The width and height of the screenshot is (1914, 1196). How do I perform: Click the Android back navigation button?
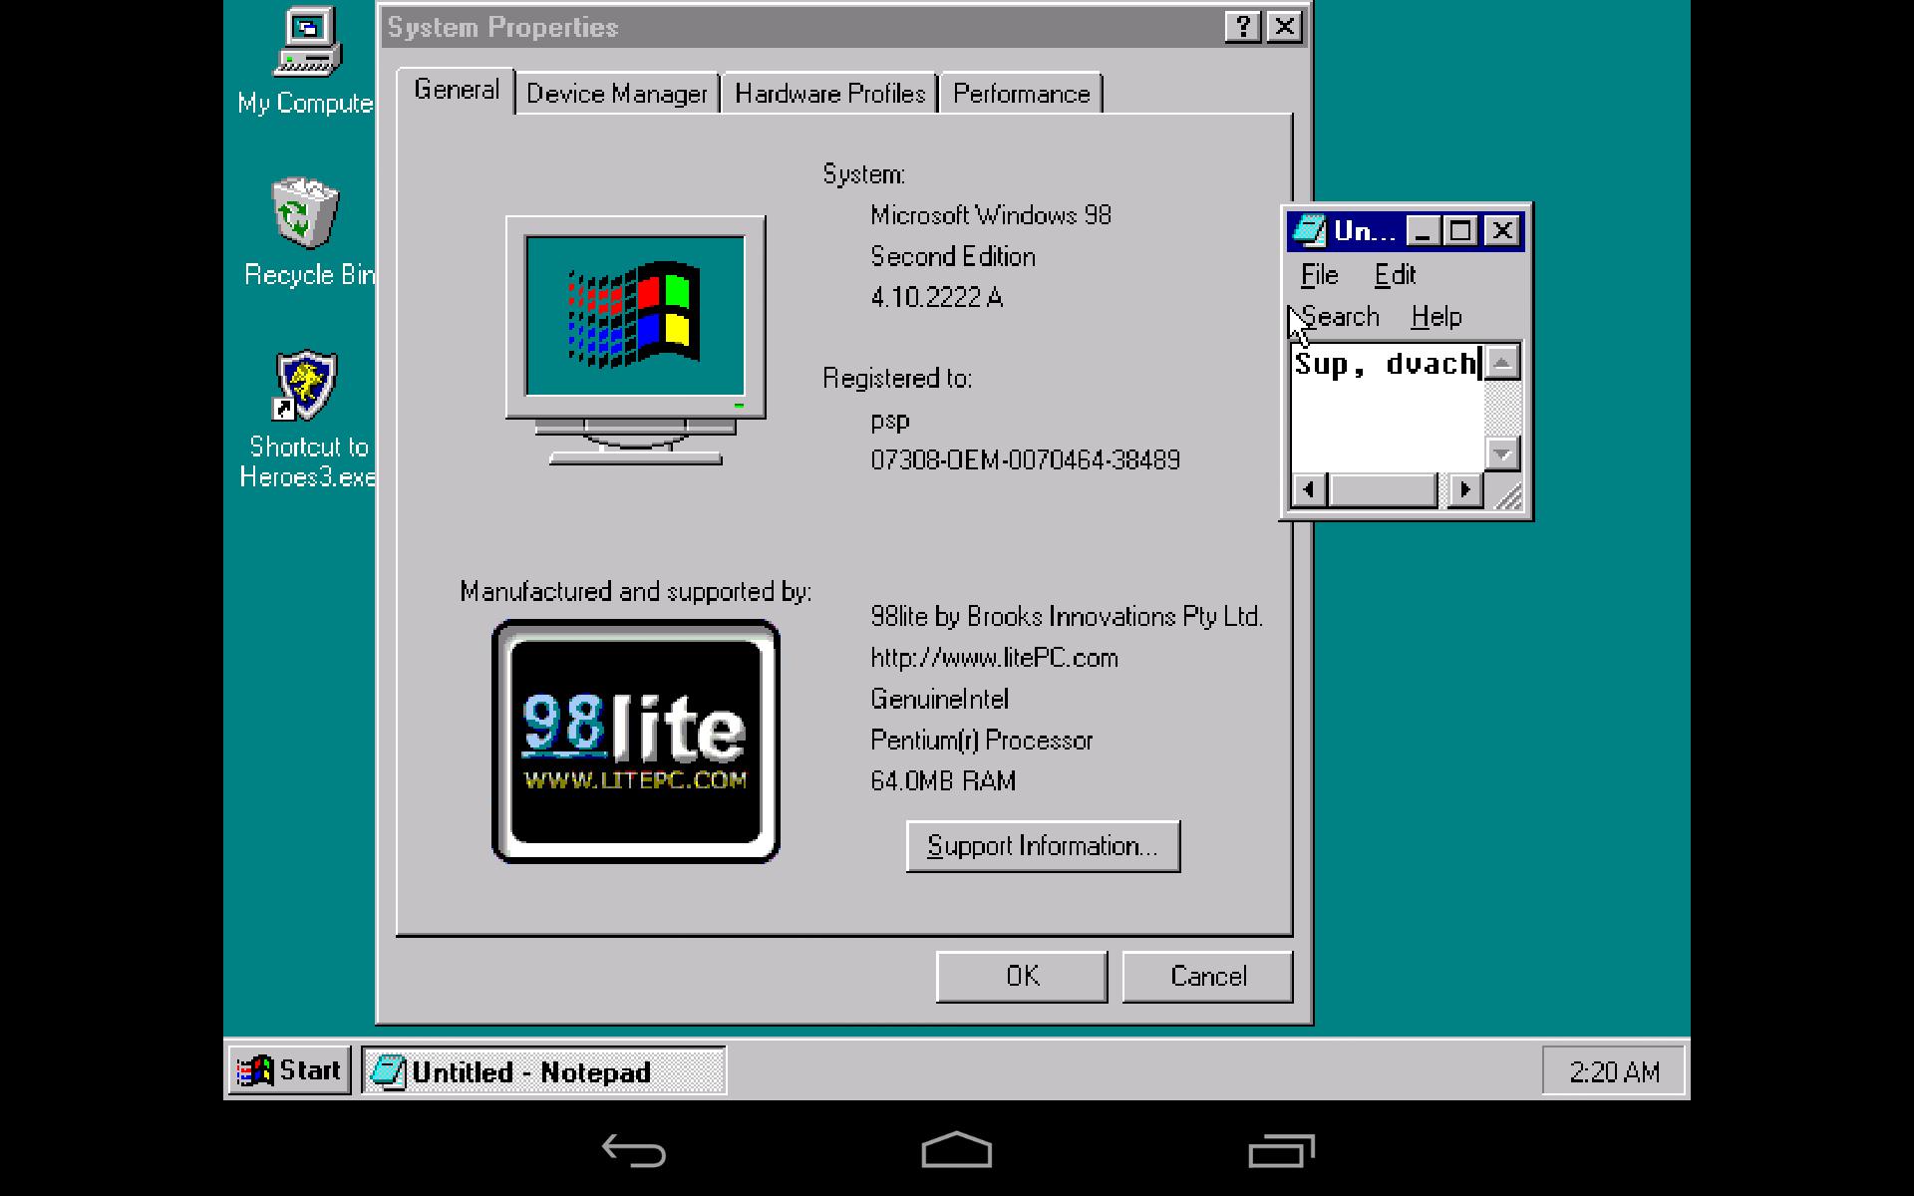pyautogui.click(x=634, y=1151)
